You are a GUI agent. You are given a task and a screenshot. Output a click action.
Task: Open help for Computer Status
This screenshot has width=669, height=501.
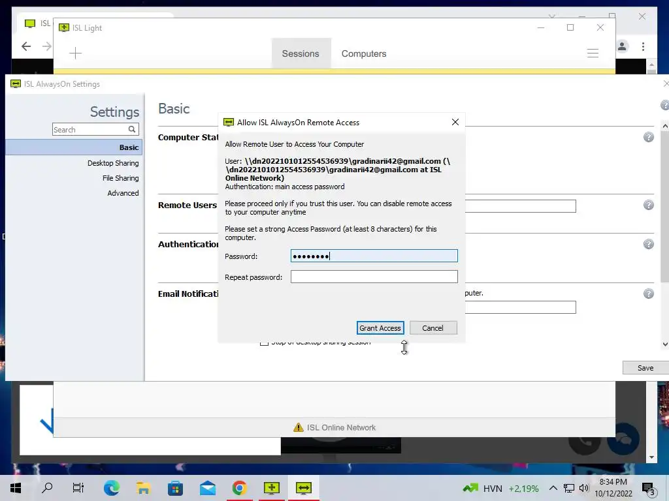click(x=649, y=137)
